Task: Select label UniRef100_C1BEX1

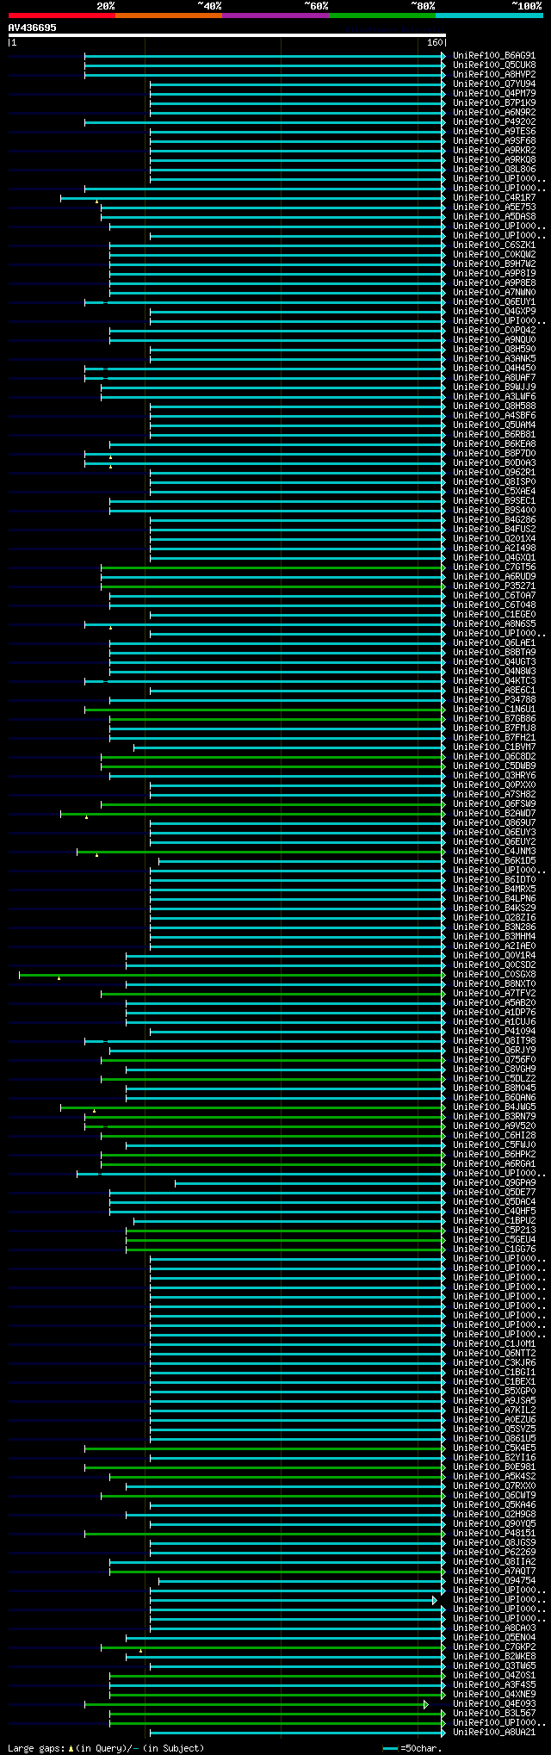Action: tap(494, 1382)
